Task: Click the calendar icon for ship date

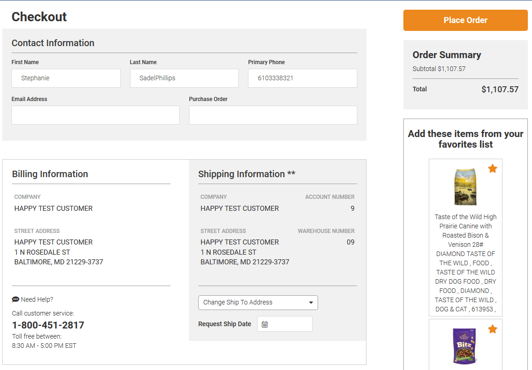Action: 265,324
